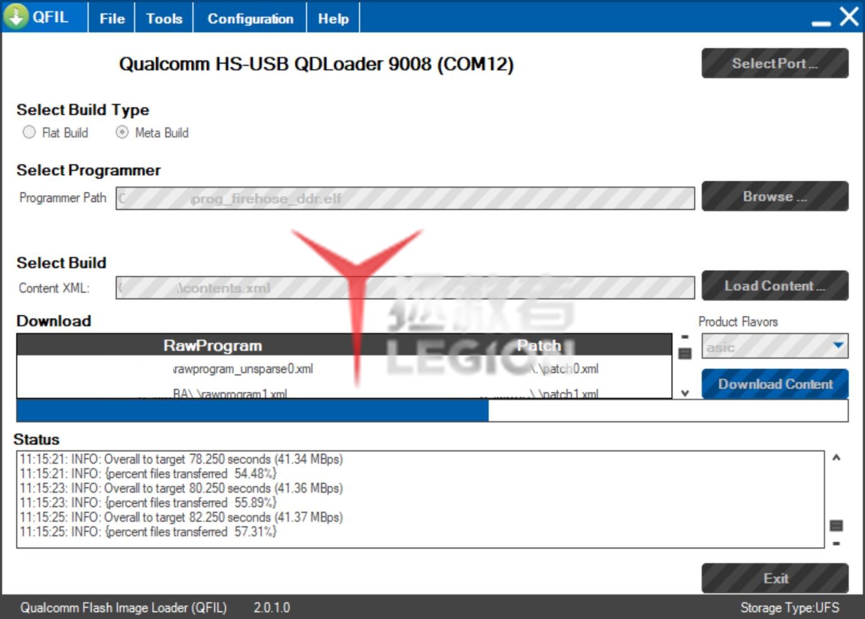Click the download list scroll down arrow
Viewport: 865px width, 619px height.
click(685, 393)
